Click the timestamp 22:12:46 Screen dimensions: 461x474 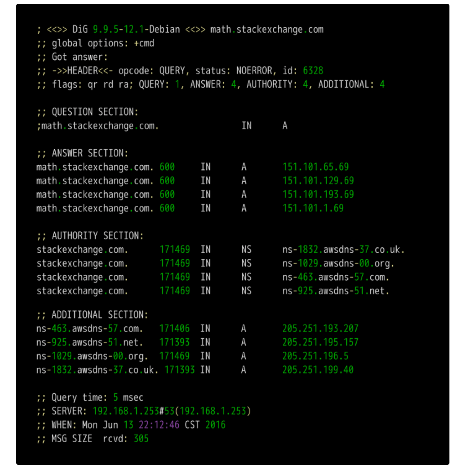click(x=159, y=425)
